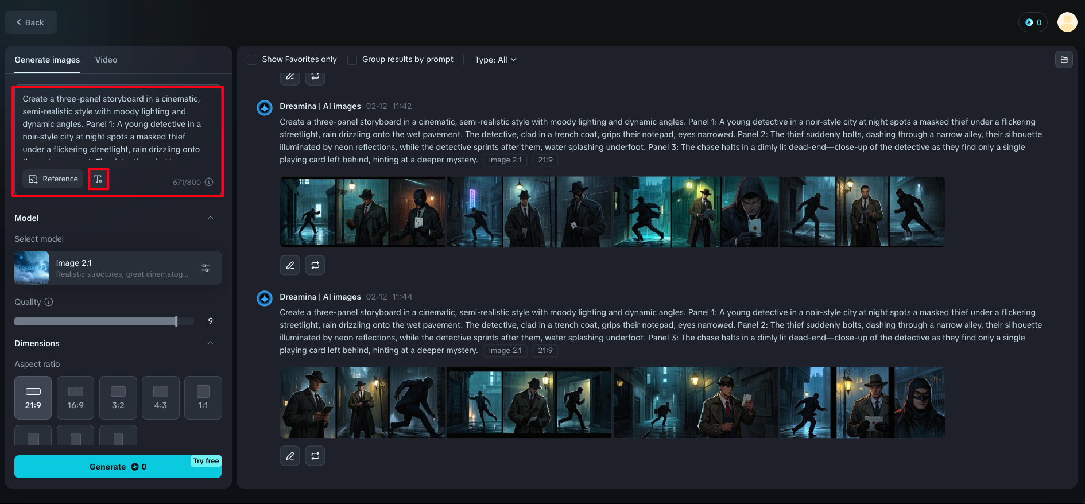This screenshot has width=1085, height=504.
Task: Choose the 4:3 aspect ratio
Action: [161, 398]
